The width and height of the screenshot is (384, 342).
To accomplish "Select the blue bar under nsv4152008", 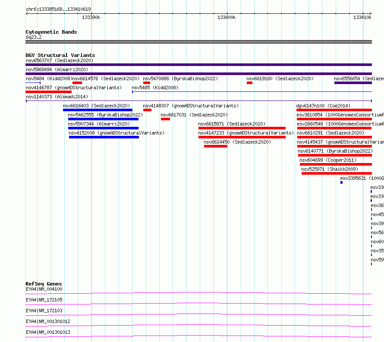I will pyautogui.click(x=104, y=137).
